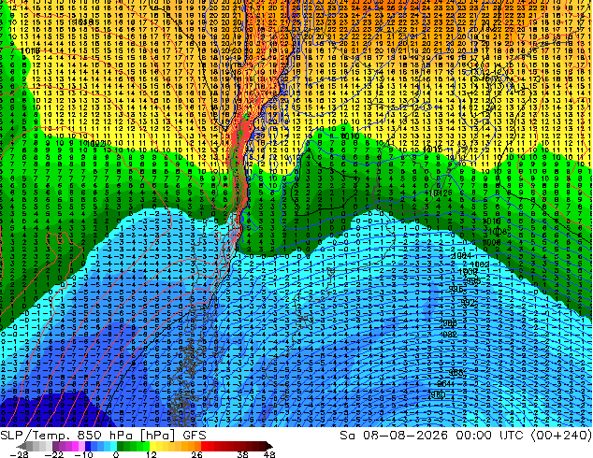Click the "-28" legend value
Image resolution: width=593 pixels, height=458 pixels.
pyautogui.click(x=19, y=454)
